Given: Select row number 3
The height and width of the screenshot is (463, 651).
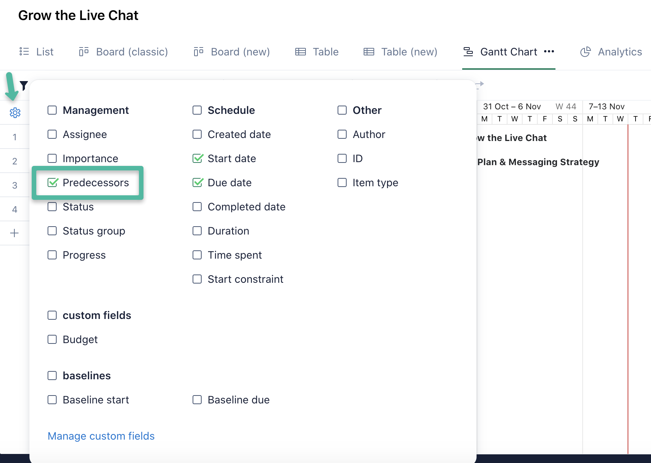Looking at the screenshot, I should 15,186.
